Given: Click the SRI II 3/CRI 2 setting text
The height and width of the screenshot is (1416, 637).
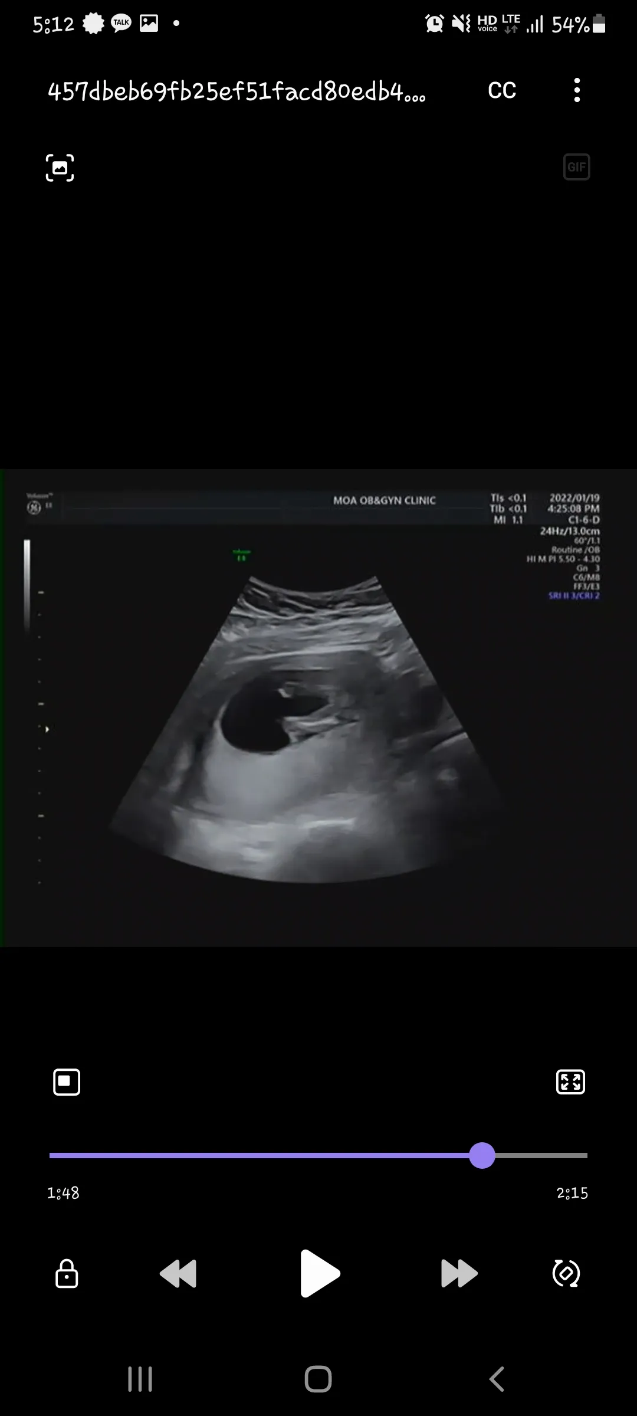Looking at the screenshot, I should 574,596.
